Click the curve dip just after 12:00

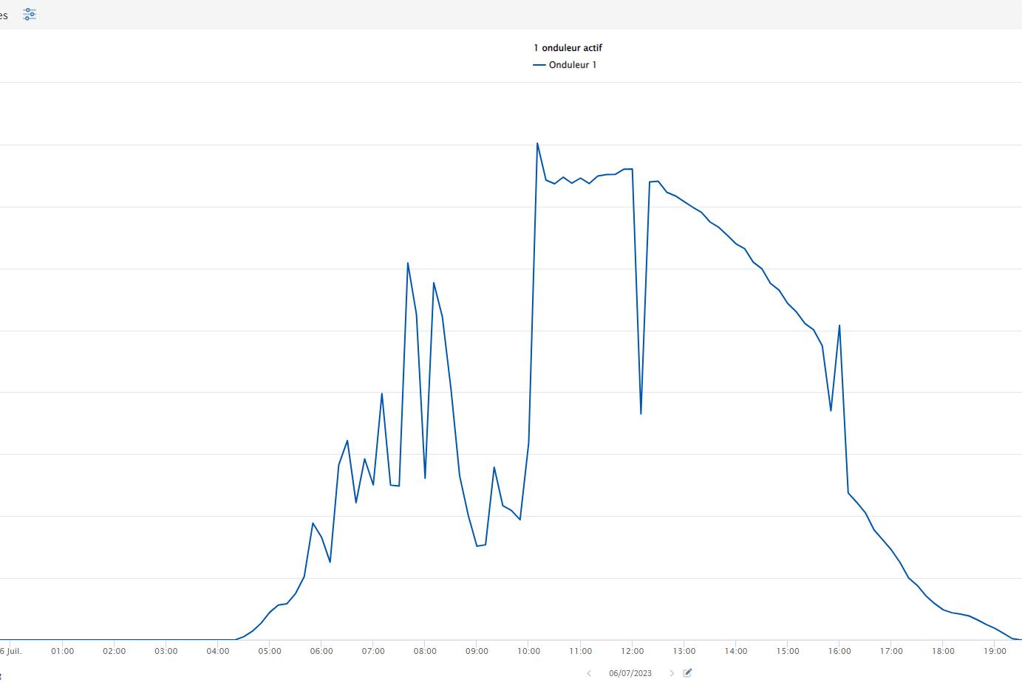(x=641, y=413)
